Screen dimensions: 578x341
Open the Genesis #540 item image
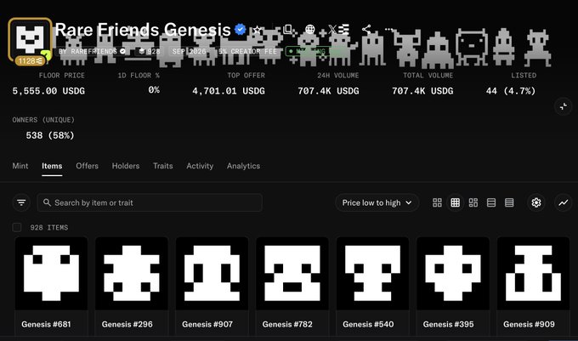(x=372, y=273)
